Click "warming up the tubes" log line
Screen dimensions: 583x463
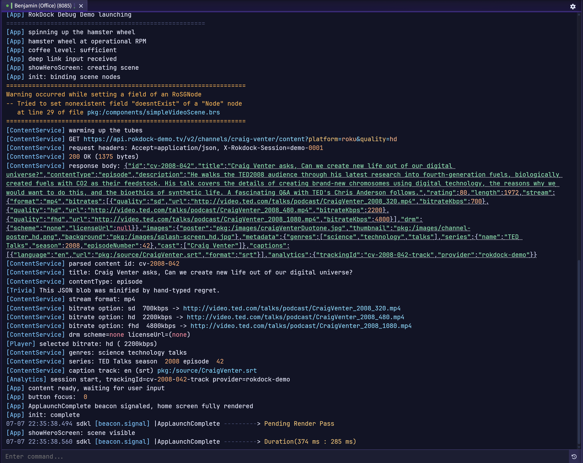click(x=74, y=131)
